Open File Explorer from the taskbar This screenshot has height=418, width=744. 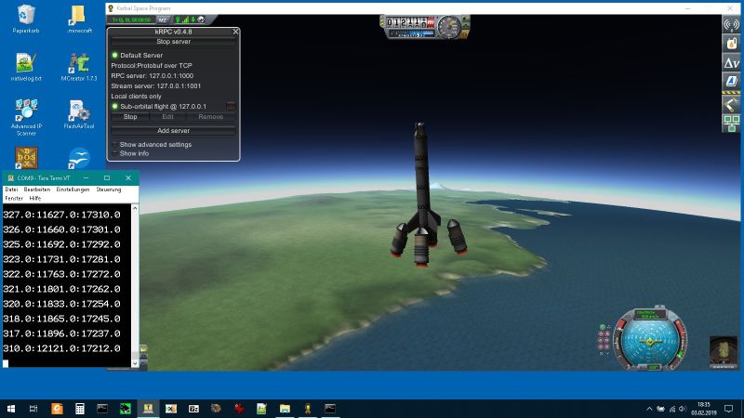tap(285, 409)
